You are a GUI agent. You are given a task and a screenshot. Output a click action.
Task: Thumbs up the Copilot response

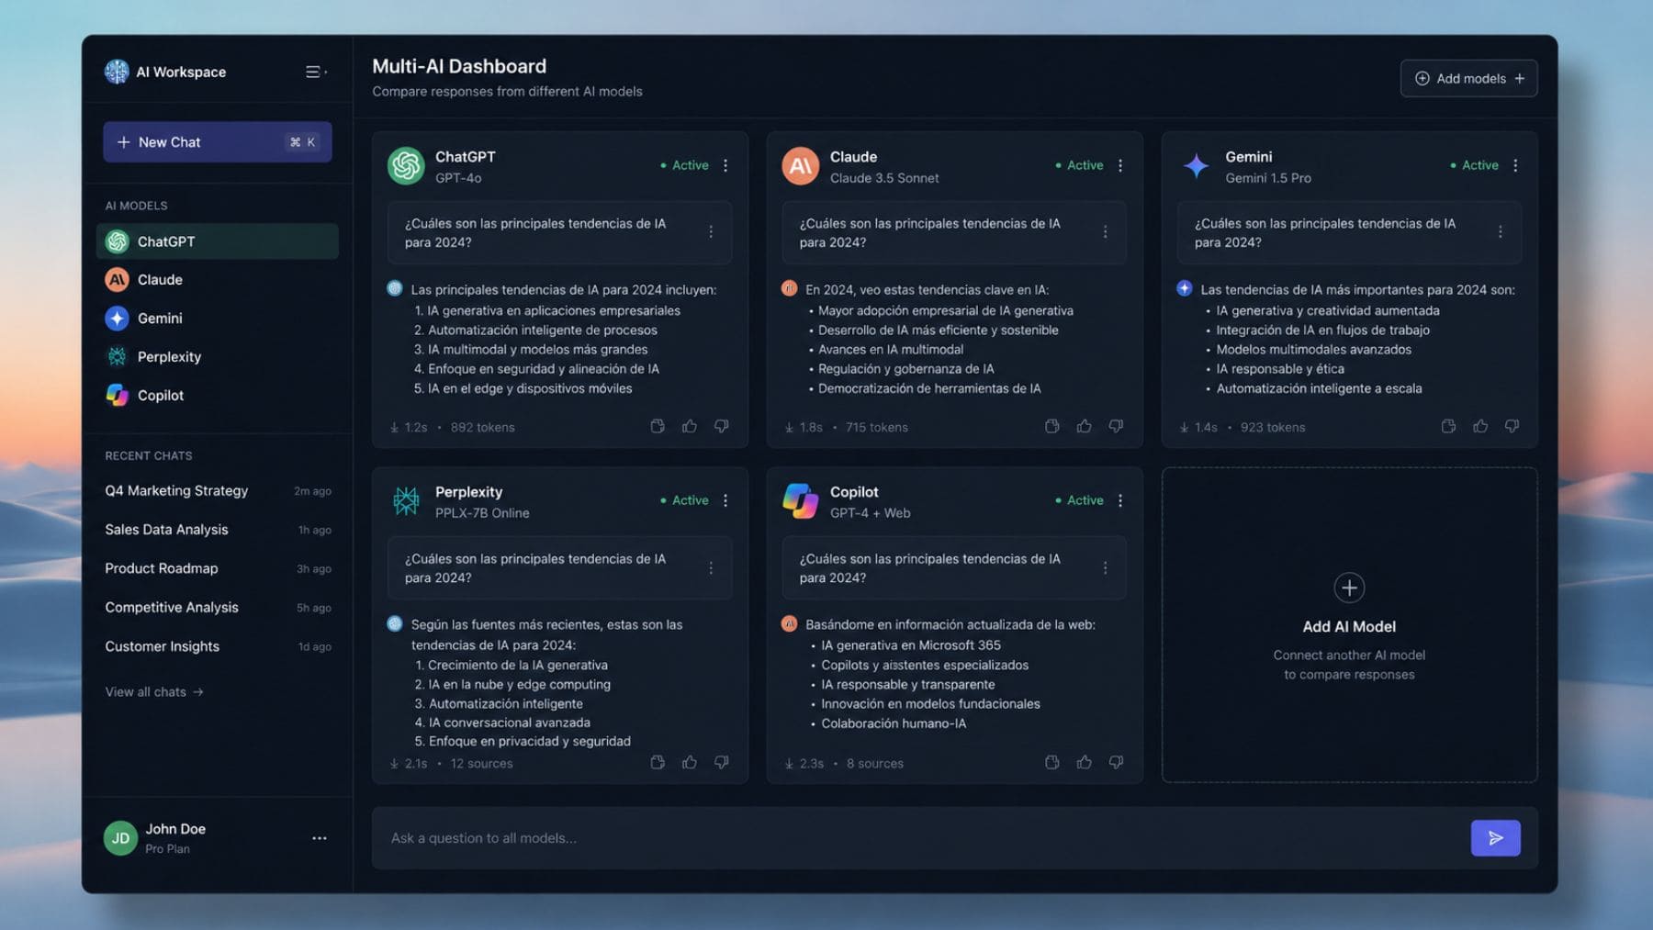click(1085, 762)
